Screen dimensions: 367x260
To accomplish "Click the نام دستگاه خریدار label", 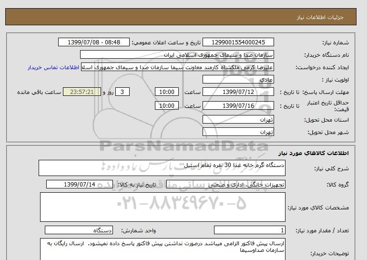I will (x=326, y=55).
